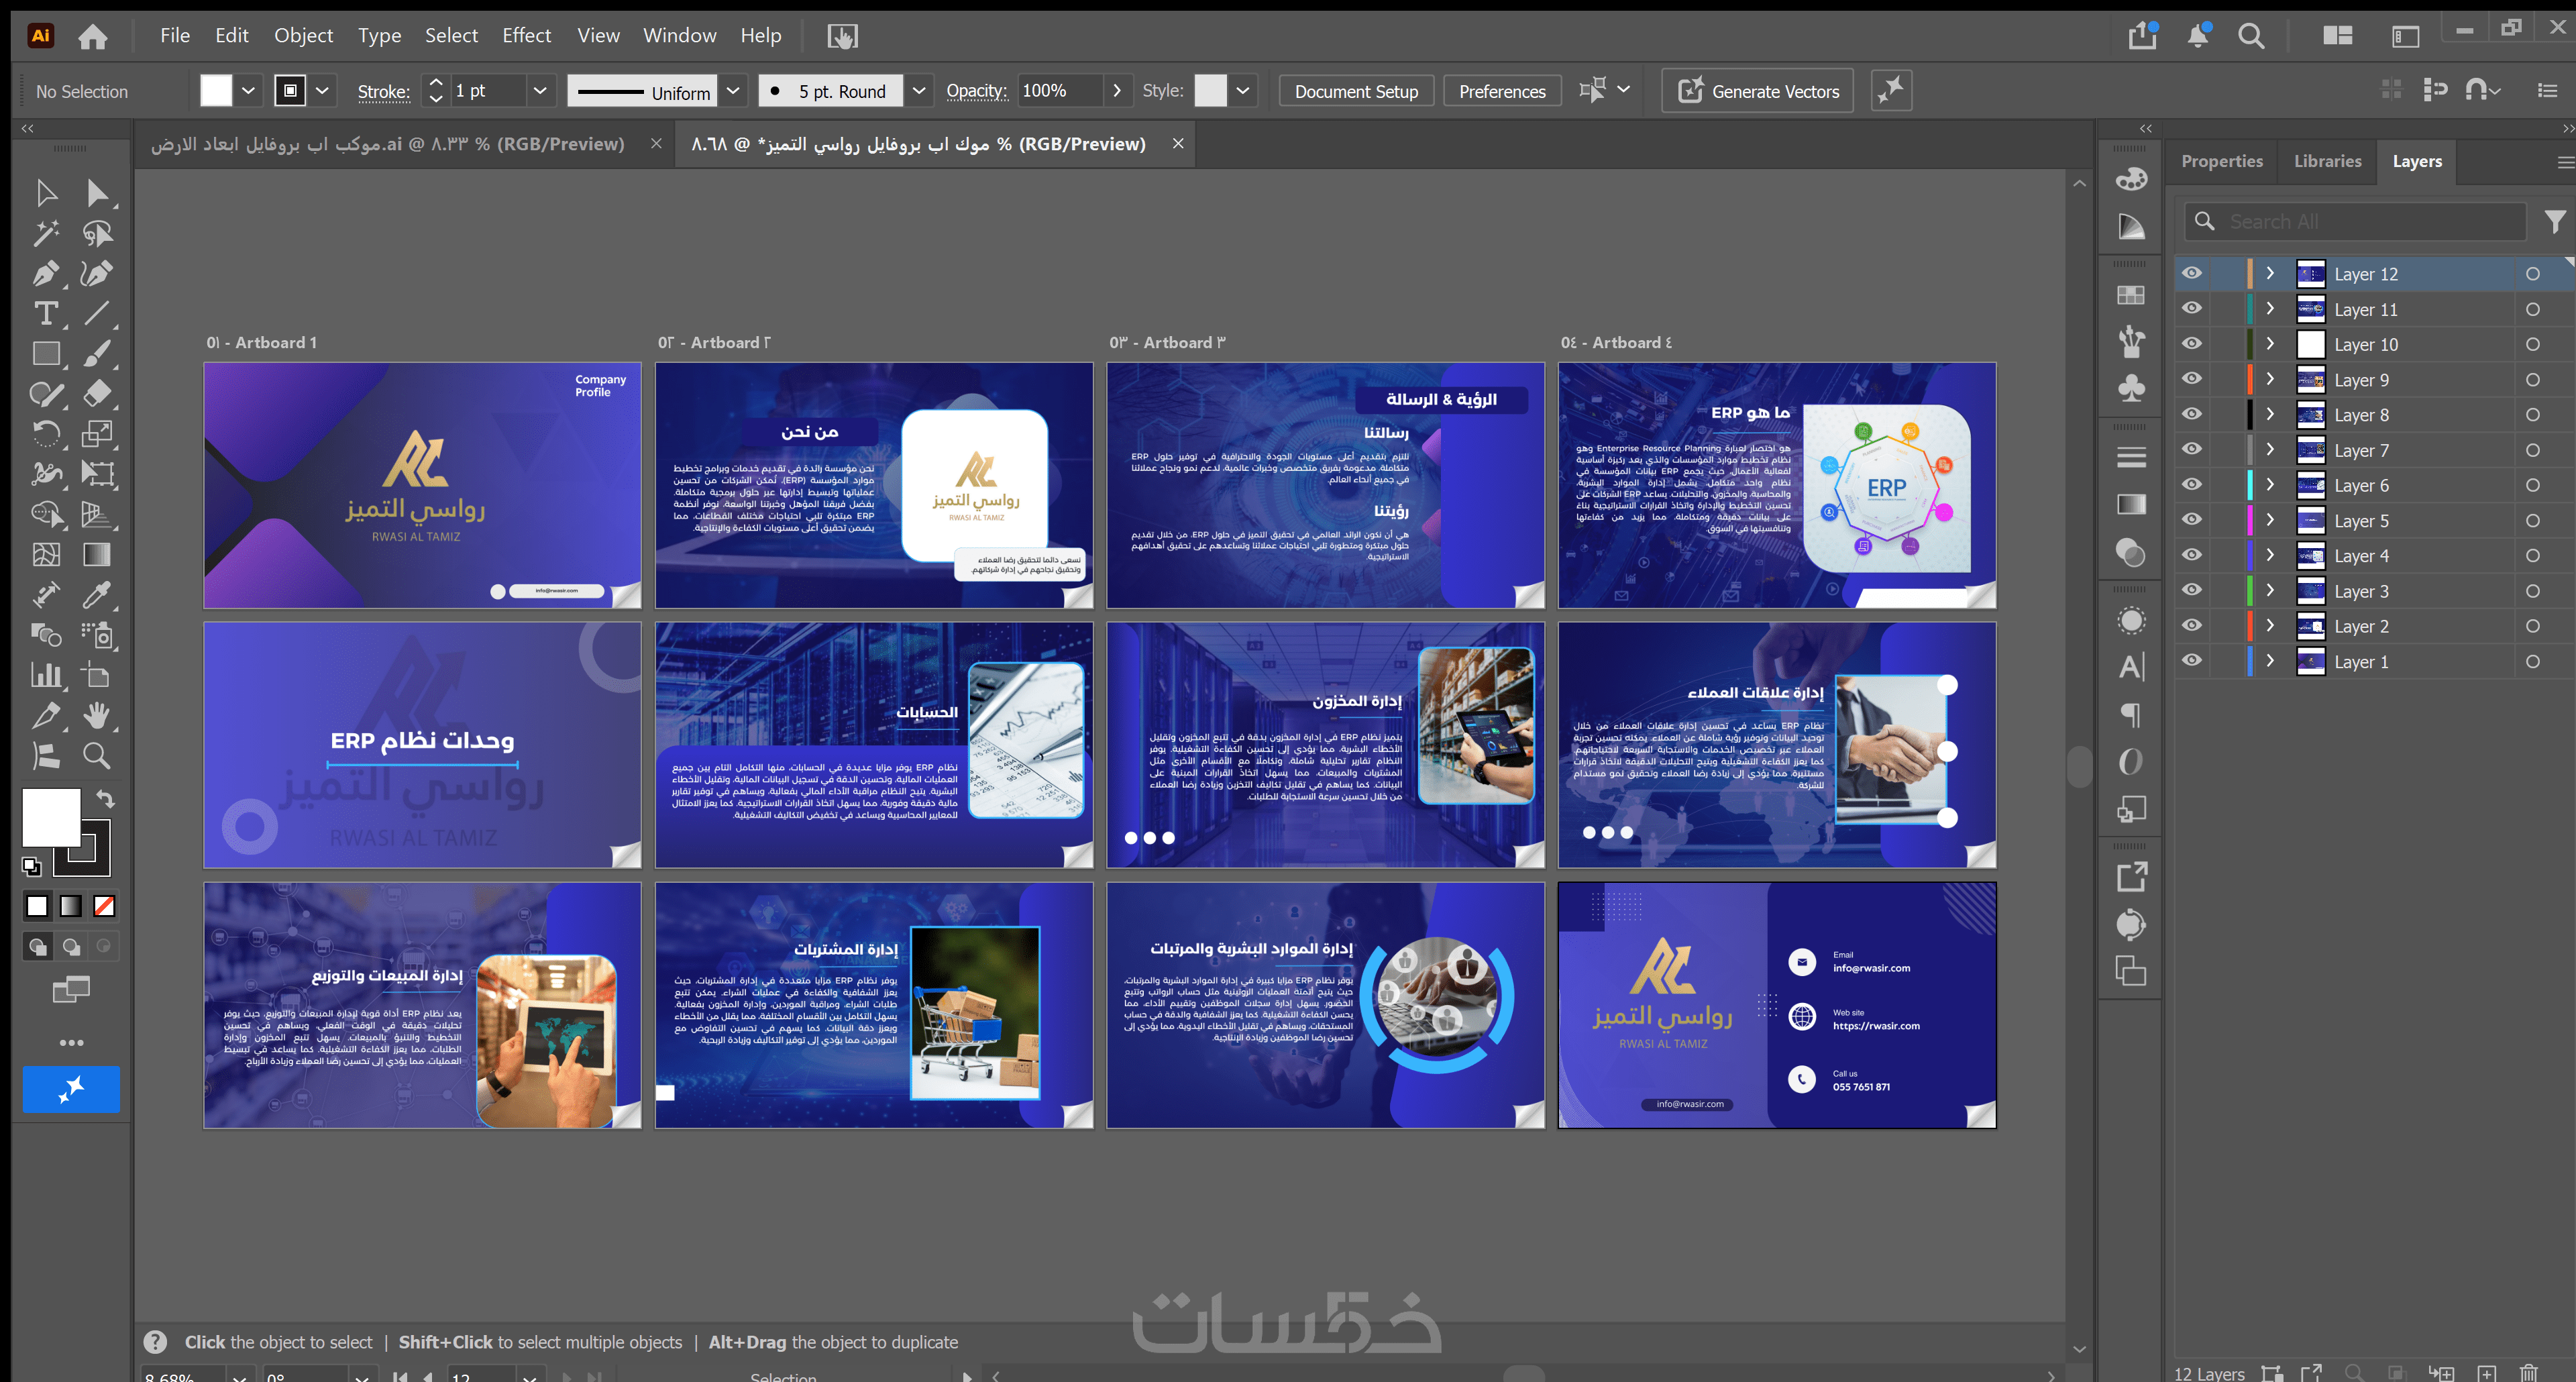The image size is (2576, 1382).
Task: Go to the Home screen
Action: [93, 36]
